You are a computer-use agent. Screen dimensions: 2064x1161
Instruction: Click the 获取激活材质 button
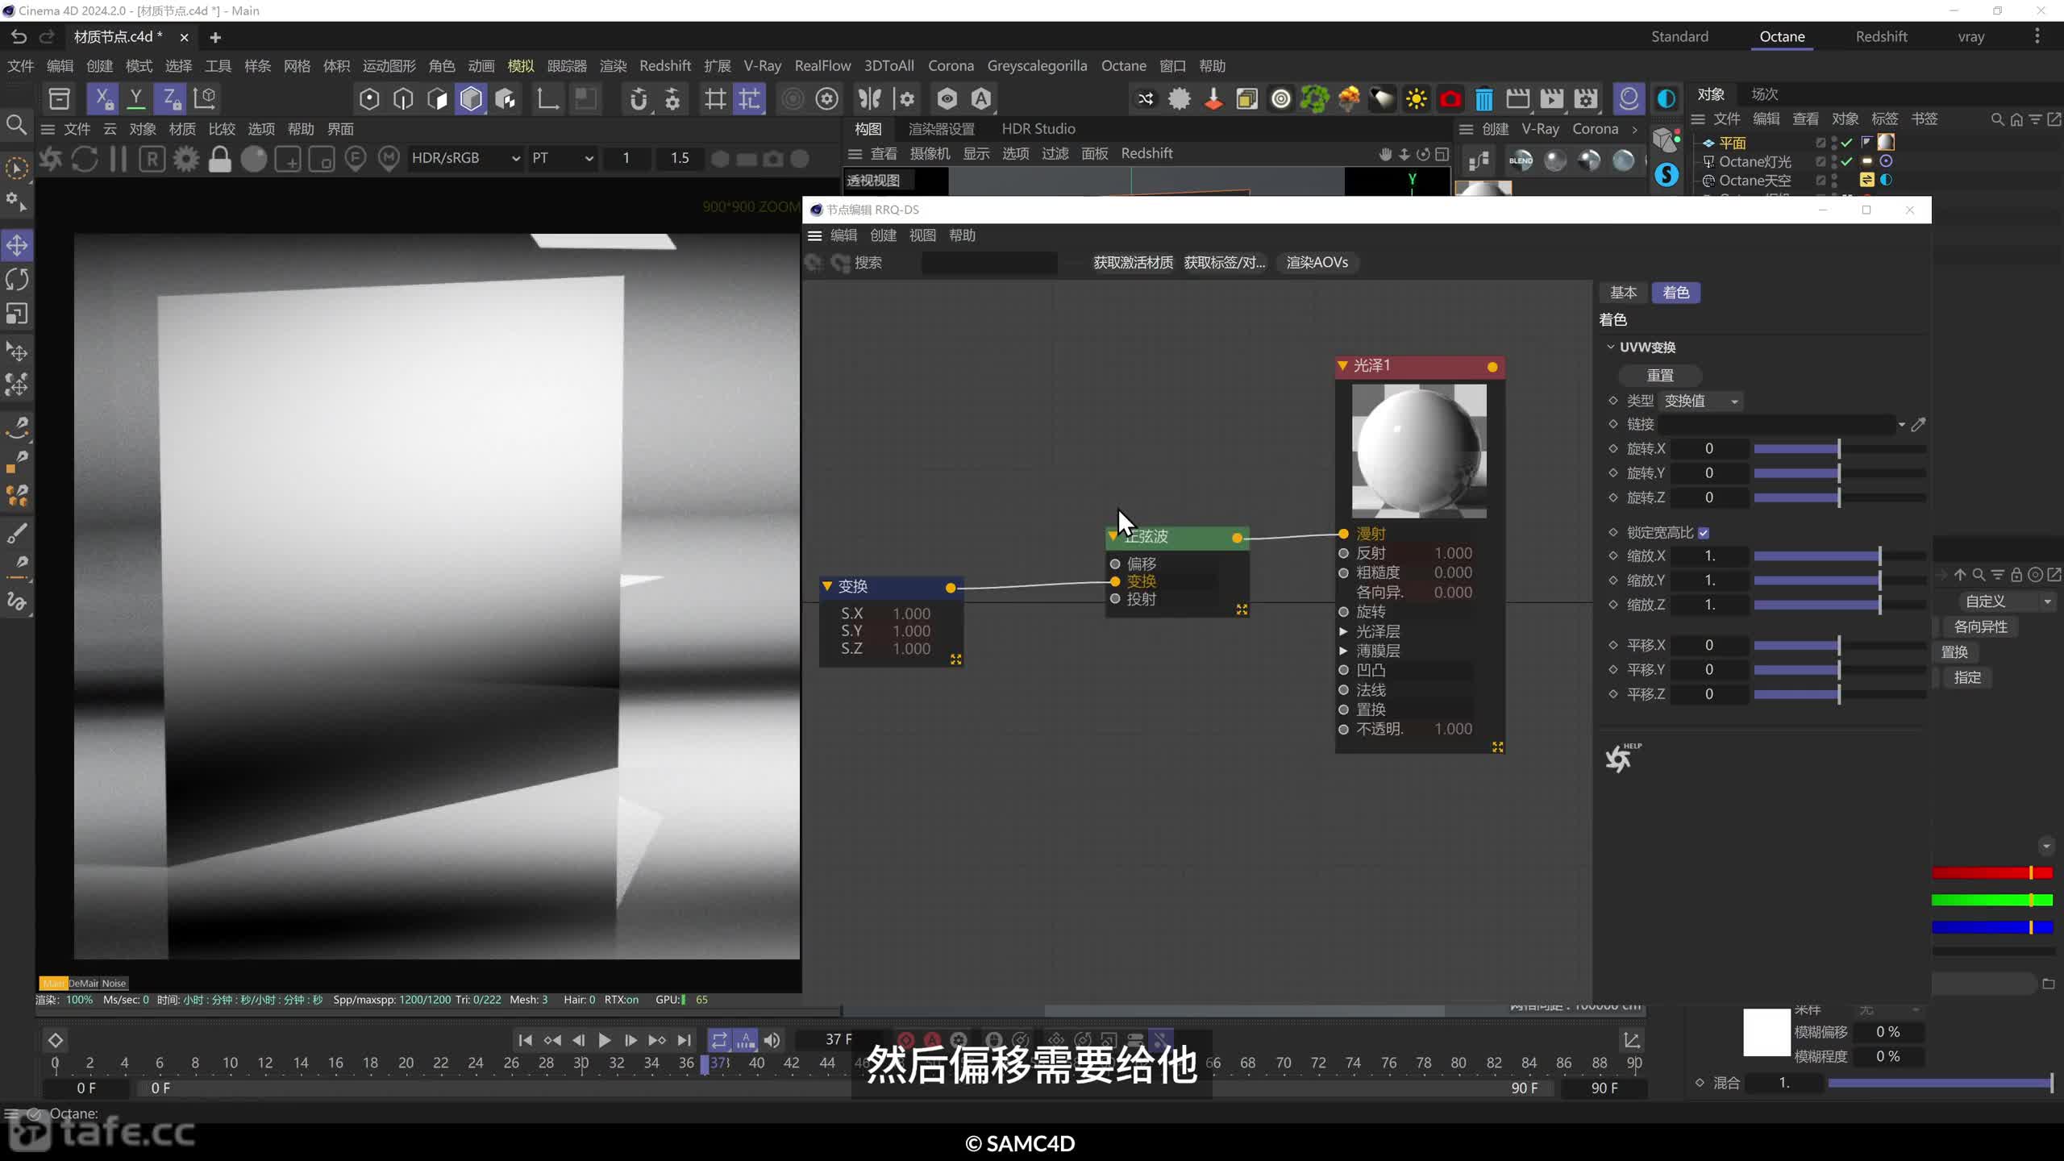(x=1133, y=263)
